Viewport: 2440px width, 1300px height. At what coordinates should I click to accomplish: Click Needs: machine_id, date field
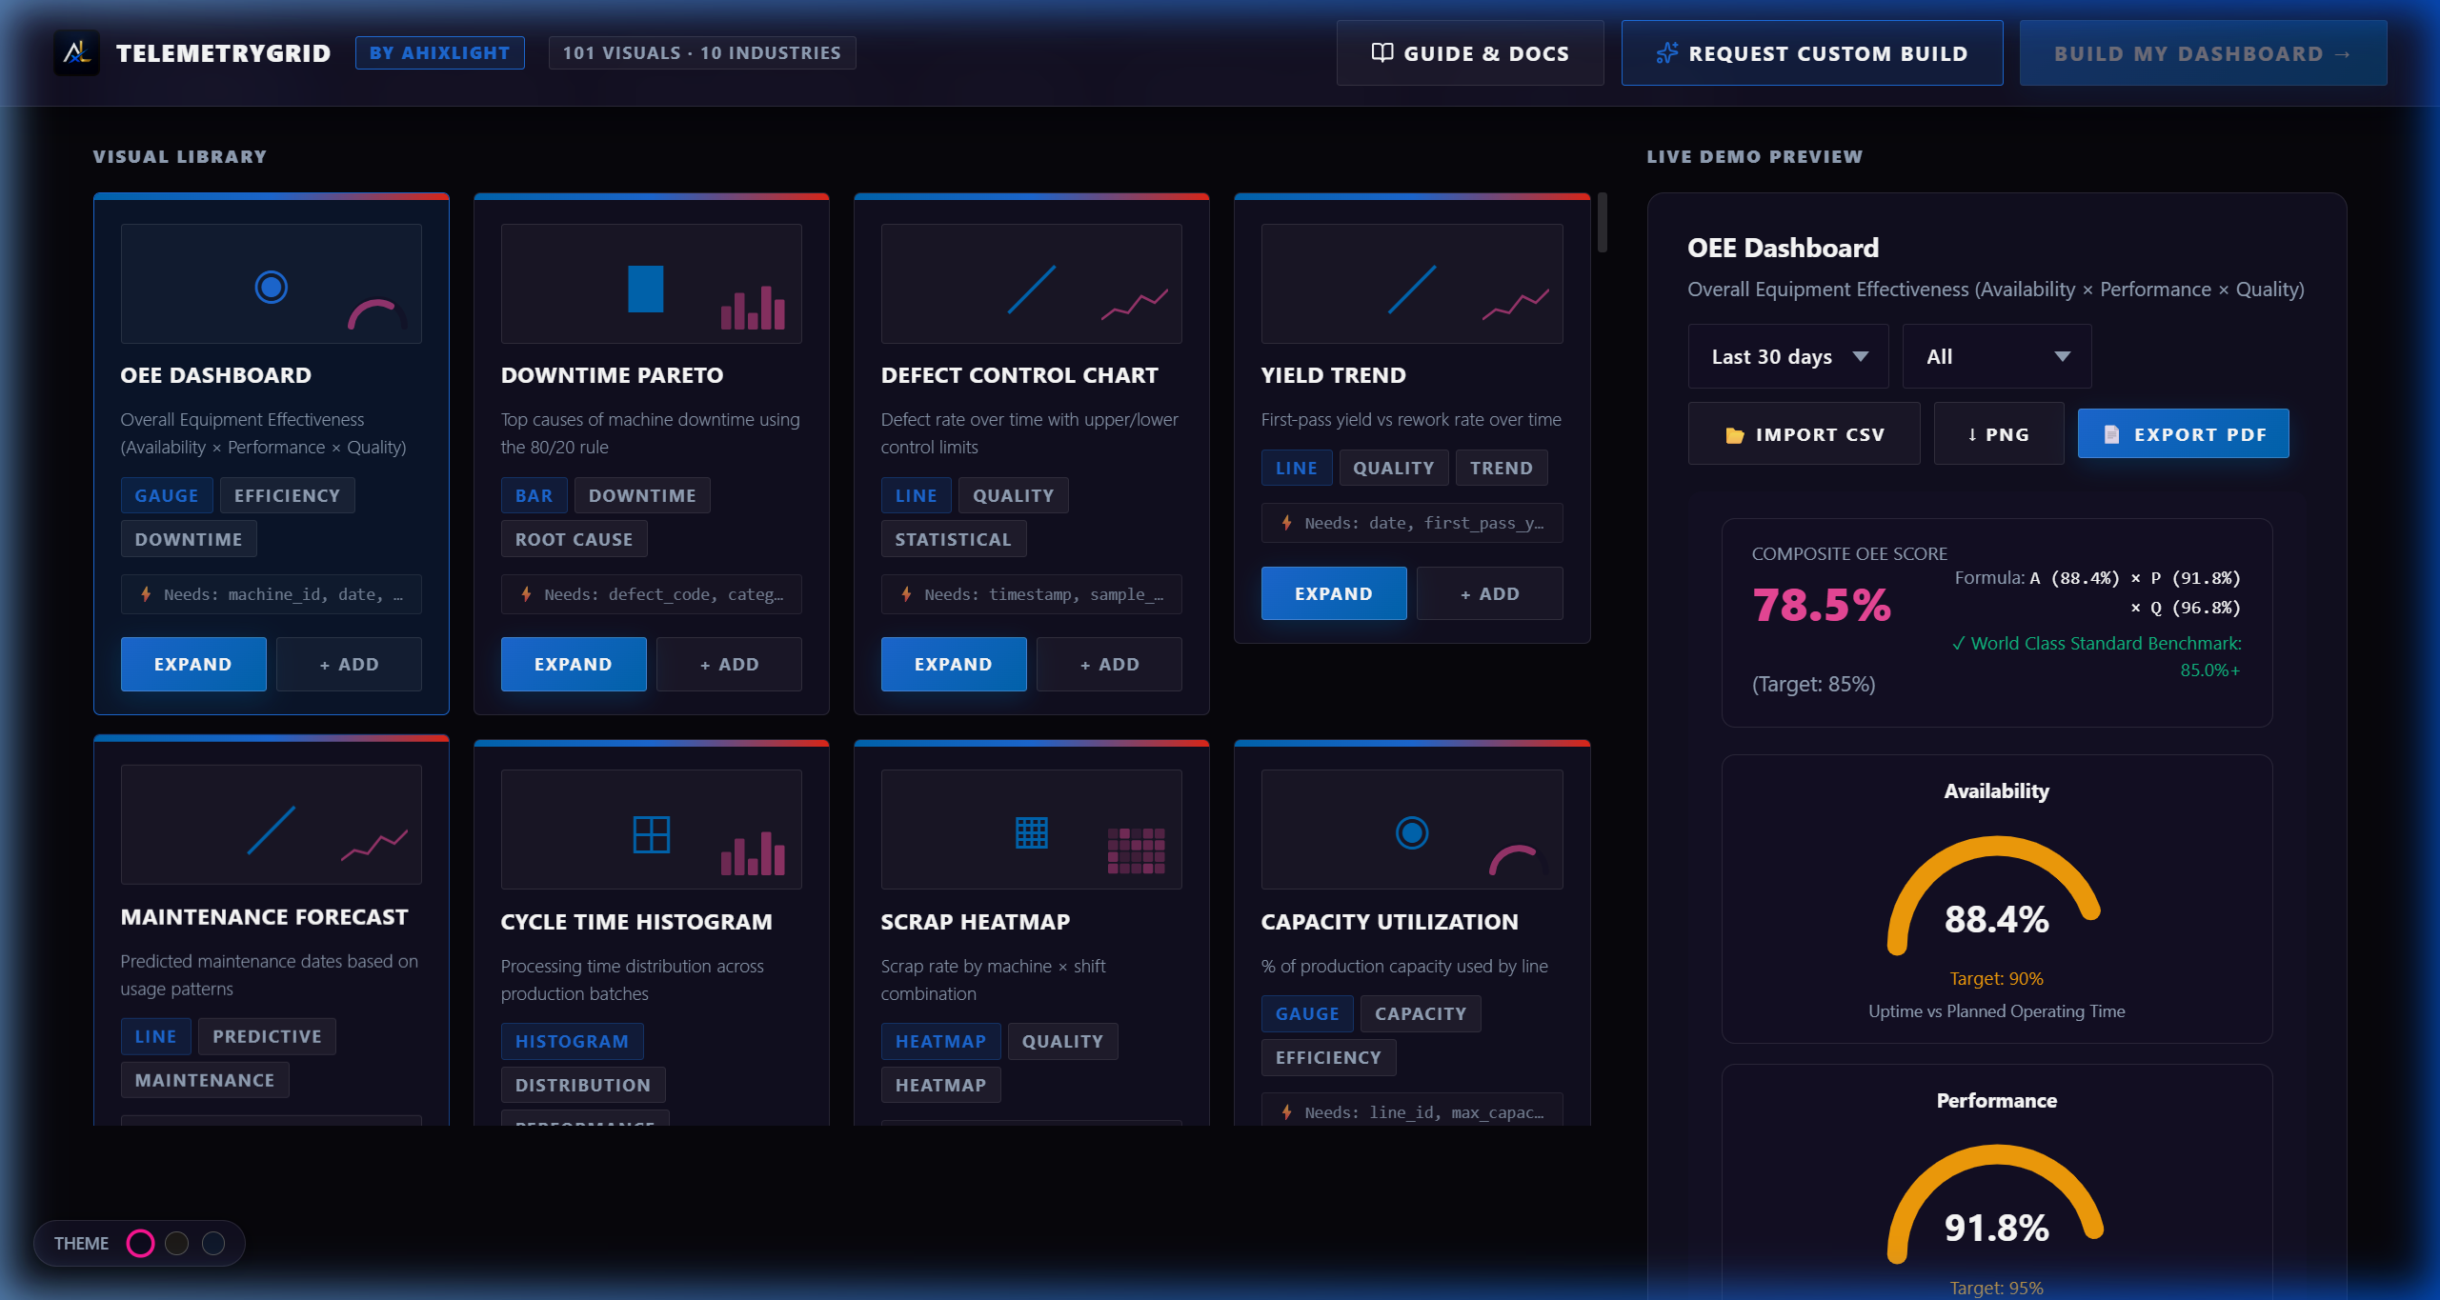[x=271, y=594]
